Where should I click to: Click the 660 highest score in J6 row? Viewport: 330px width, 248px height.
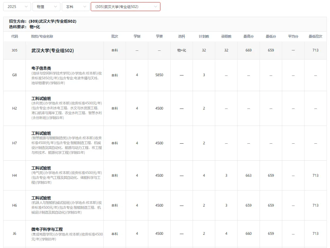249,233
